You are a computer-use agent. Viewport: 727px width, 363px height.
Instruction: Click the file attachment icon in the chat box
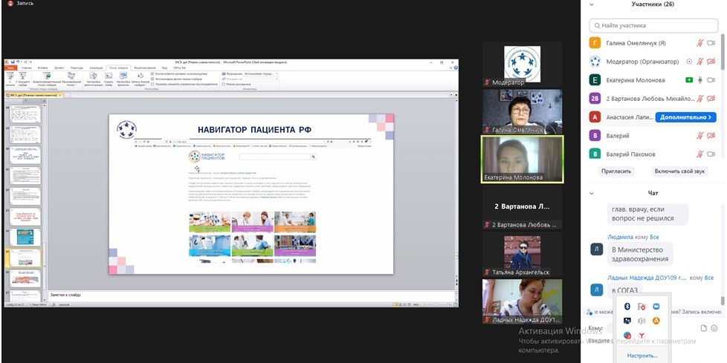click(703, 327)
